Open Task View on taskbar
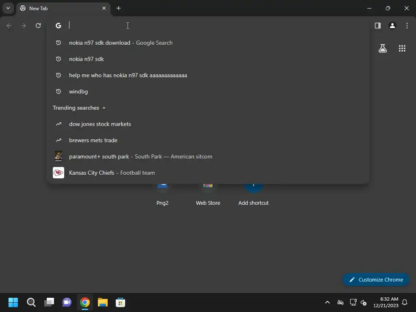Image resolution: width=416 pixels, height=312 pixels. pos(49,302)
